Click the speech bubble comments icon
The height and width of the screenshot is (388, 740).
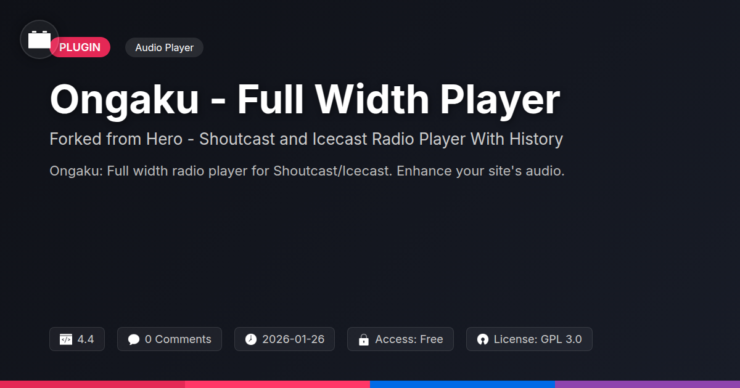pyautogui.click(x=134, y=339)
